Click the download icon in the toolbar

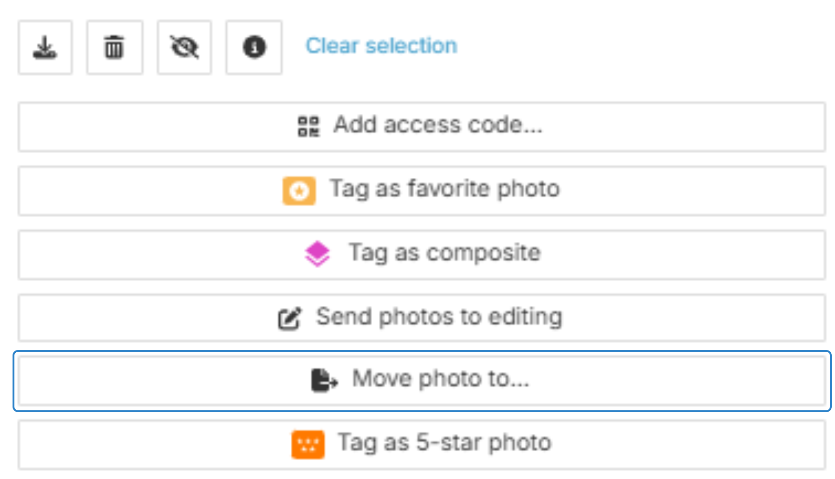[45, 47]
